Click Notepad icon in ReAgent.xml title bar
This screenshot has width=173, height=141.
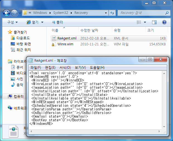[x=31, y=61]
